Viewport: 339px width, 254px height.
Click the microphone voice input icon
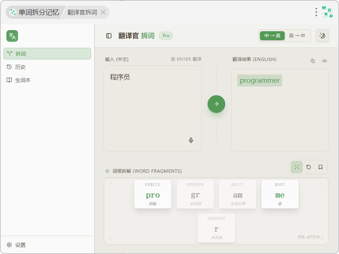(191, 140)
